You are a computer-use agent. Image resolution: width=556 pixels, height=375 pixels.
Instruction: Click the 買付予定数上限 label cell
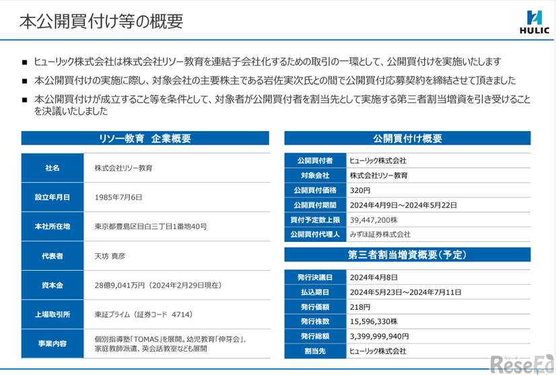point(315,220)
